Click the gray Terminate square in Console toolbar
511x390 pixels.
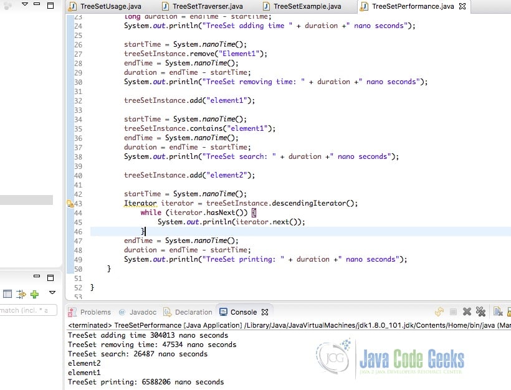click(453, 312)
